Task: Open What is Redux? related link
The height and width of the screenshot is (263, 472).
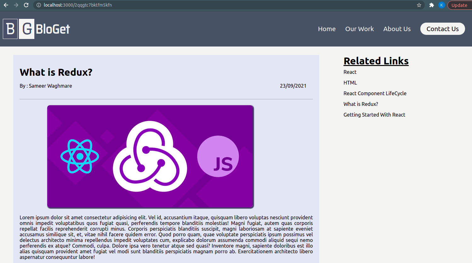Action: click(x=361, y=104)
